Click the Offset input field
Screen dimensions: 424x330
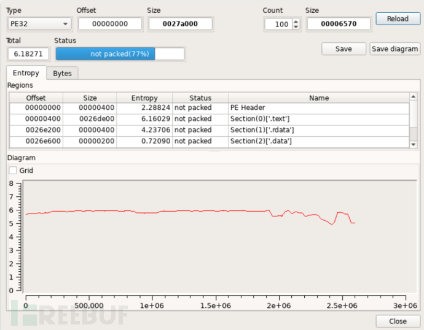coord(109,24)
